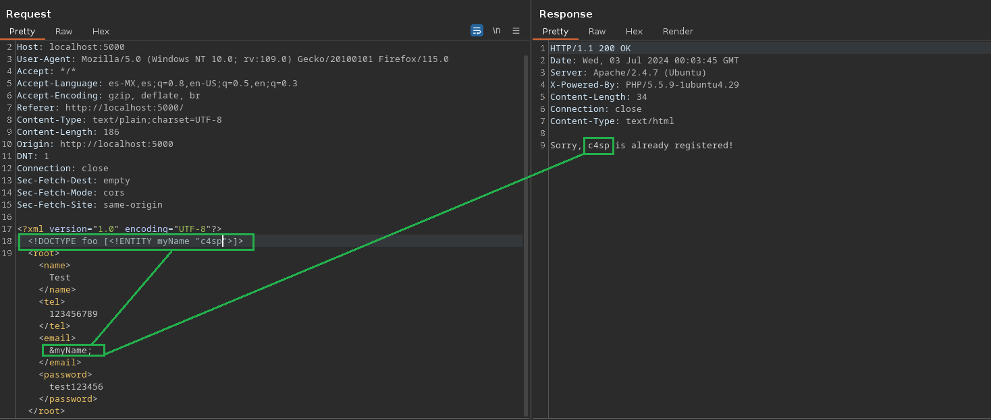Click the &myName; entity reference in email
This screenshot has width=991, height=420.
coord(71,351)
